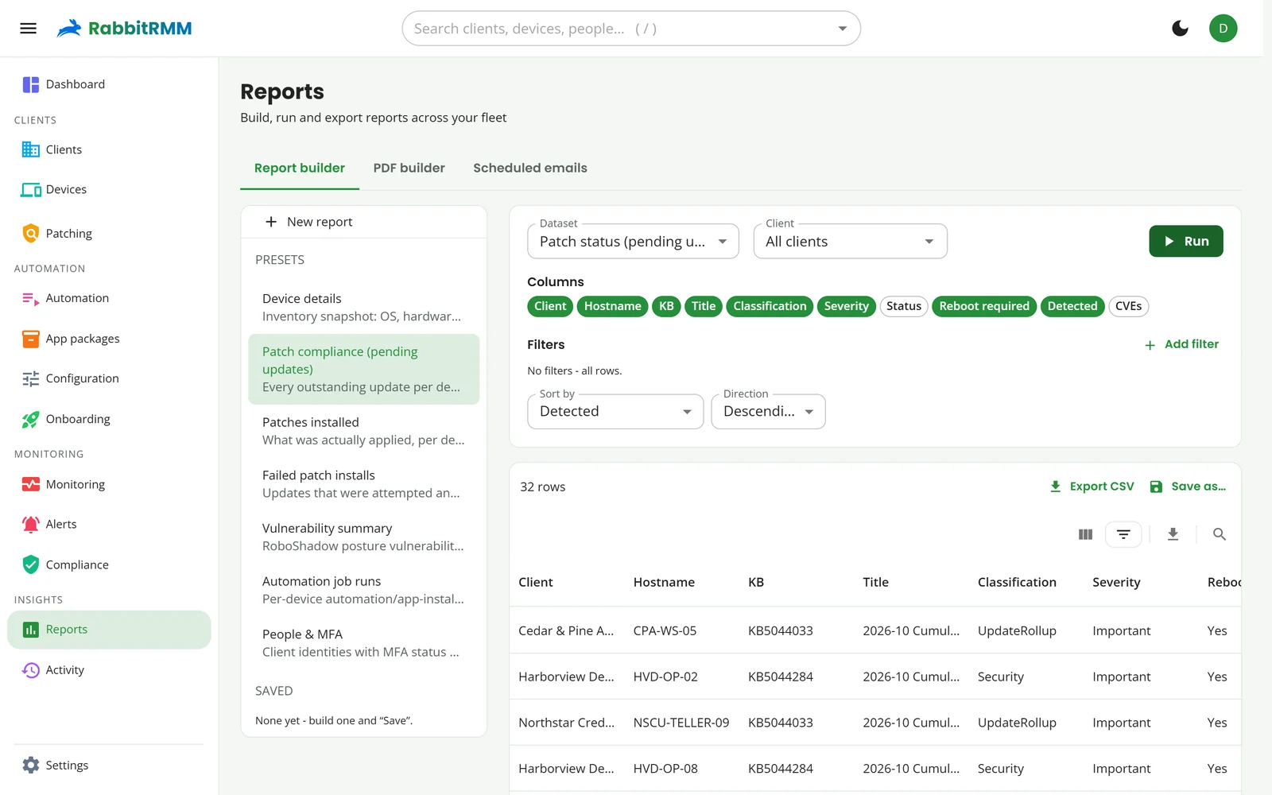1272x795 pixels.
Task: Open Alerts page
Action: pos(109,524)
